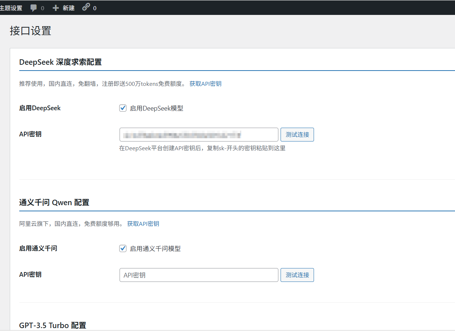Viewport: 455px width, 331px height.
Task: Click the 启用DeepSeek模型 label text
Action: pos(156,108)
